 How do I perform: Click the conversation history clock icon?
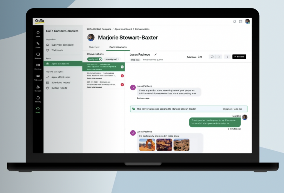pyautogui.click(x=212, y=57)
